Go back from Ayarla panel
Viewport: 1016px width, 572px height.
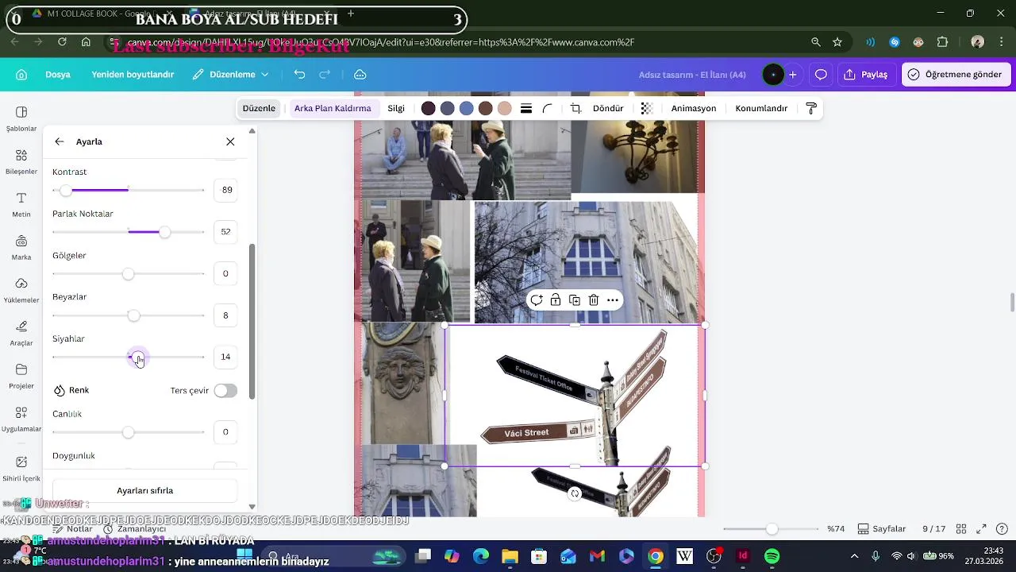[x=60, y=141]
